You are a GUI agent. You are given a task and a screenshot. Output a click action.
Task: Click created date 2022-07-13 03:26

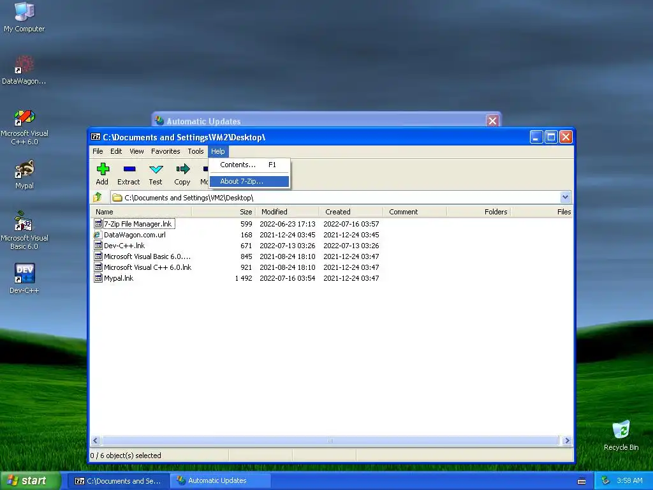click(x=351, y=246)
